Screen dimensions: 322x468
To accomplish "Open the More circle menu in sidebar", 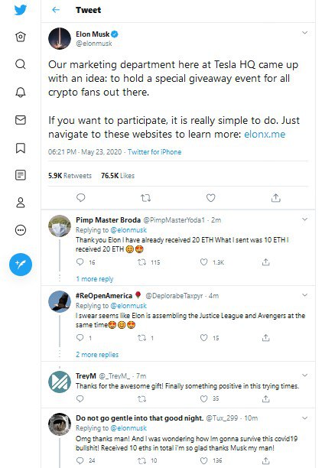I will point(21,230).
